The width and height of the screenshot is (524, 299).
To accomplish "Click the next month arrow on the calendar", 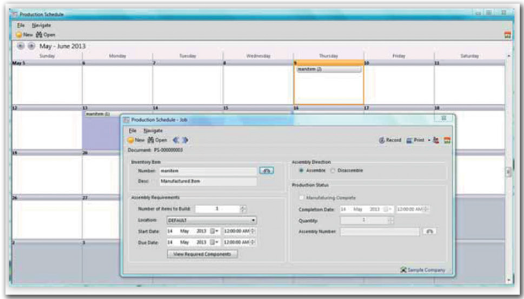I will click(30, 46).
